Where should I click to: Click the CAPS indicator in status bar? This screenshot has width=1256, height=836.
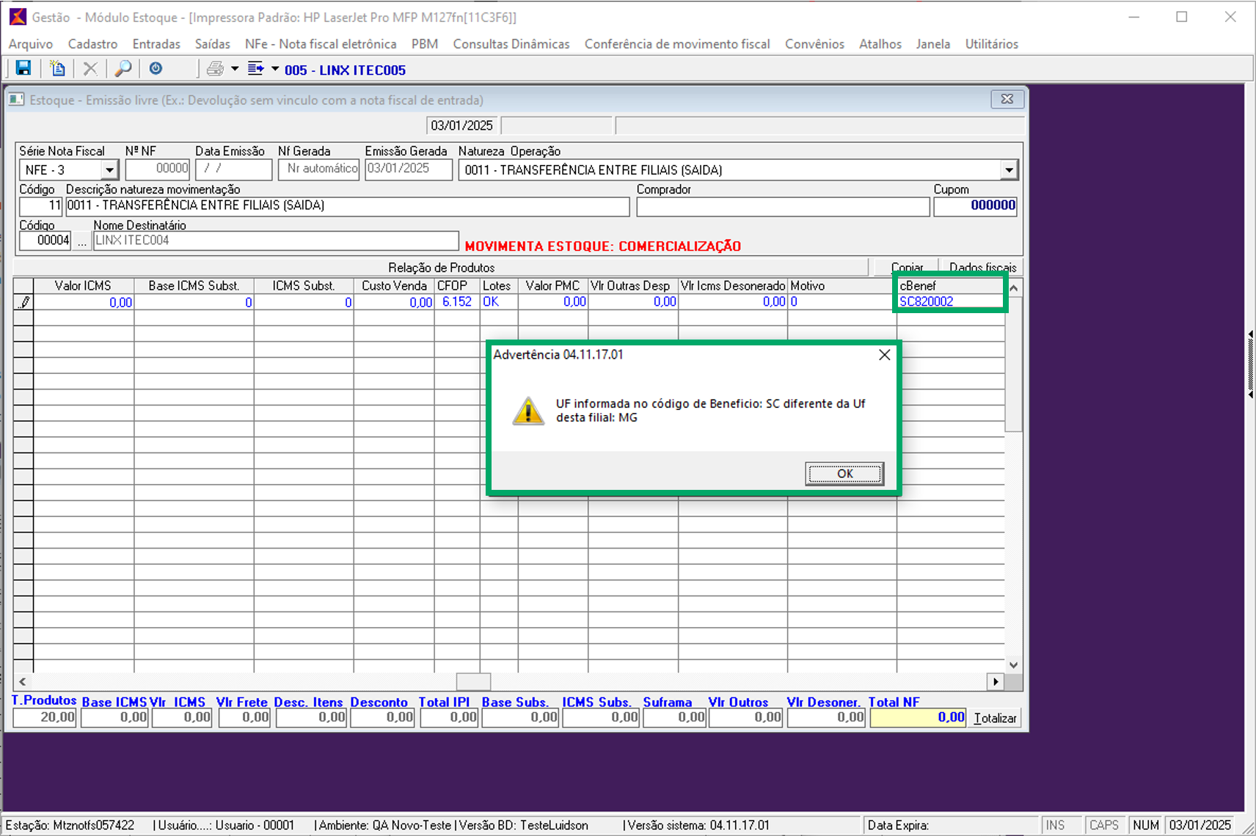tap(1103, 825)
